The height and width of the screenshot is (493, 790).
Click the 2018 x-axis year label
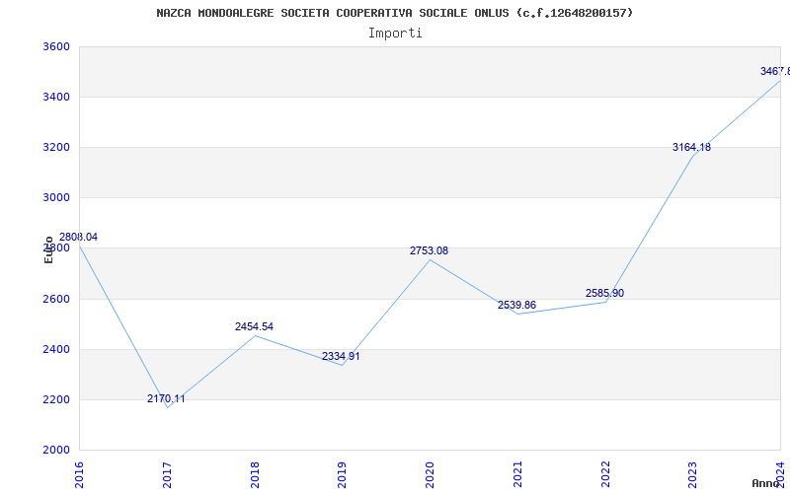[255, 475]
